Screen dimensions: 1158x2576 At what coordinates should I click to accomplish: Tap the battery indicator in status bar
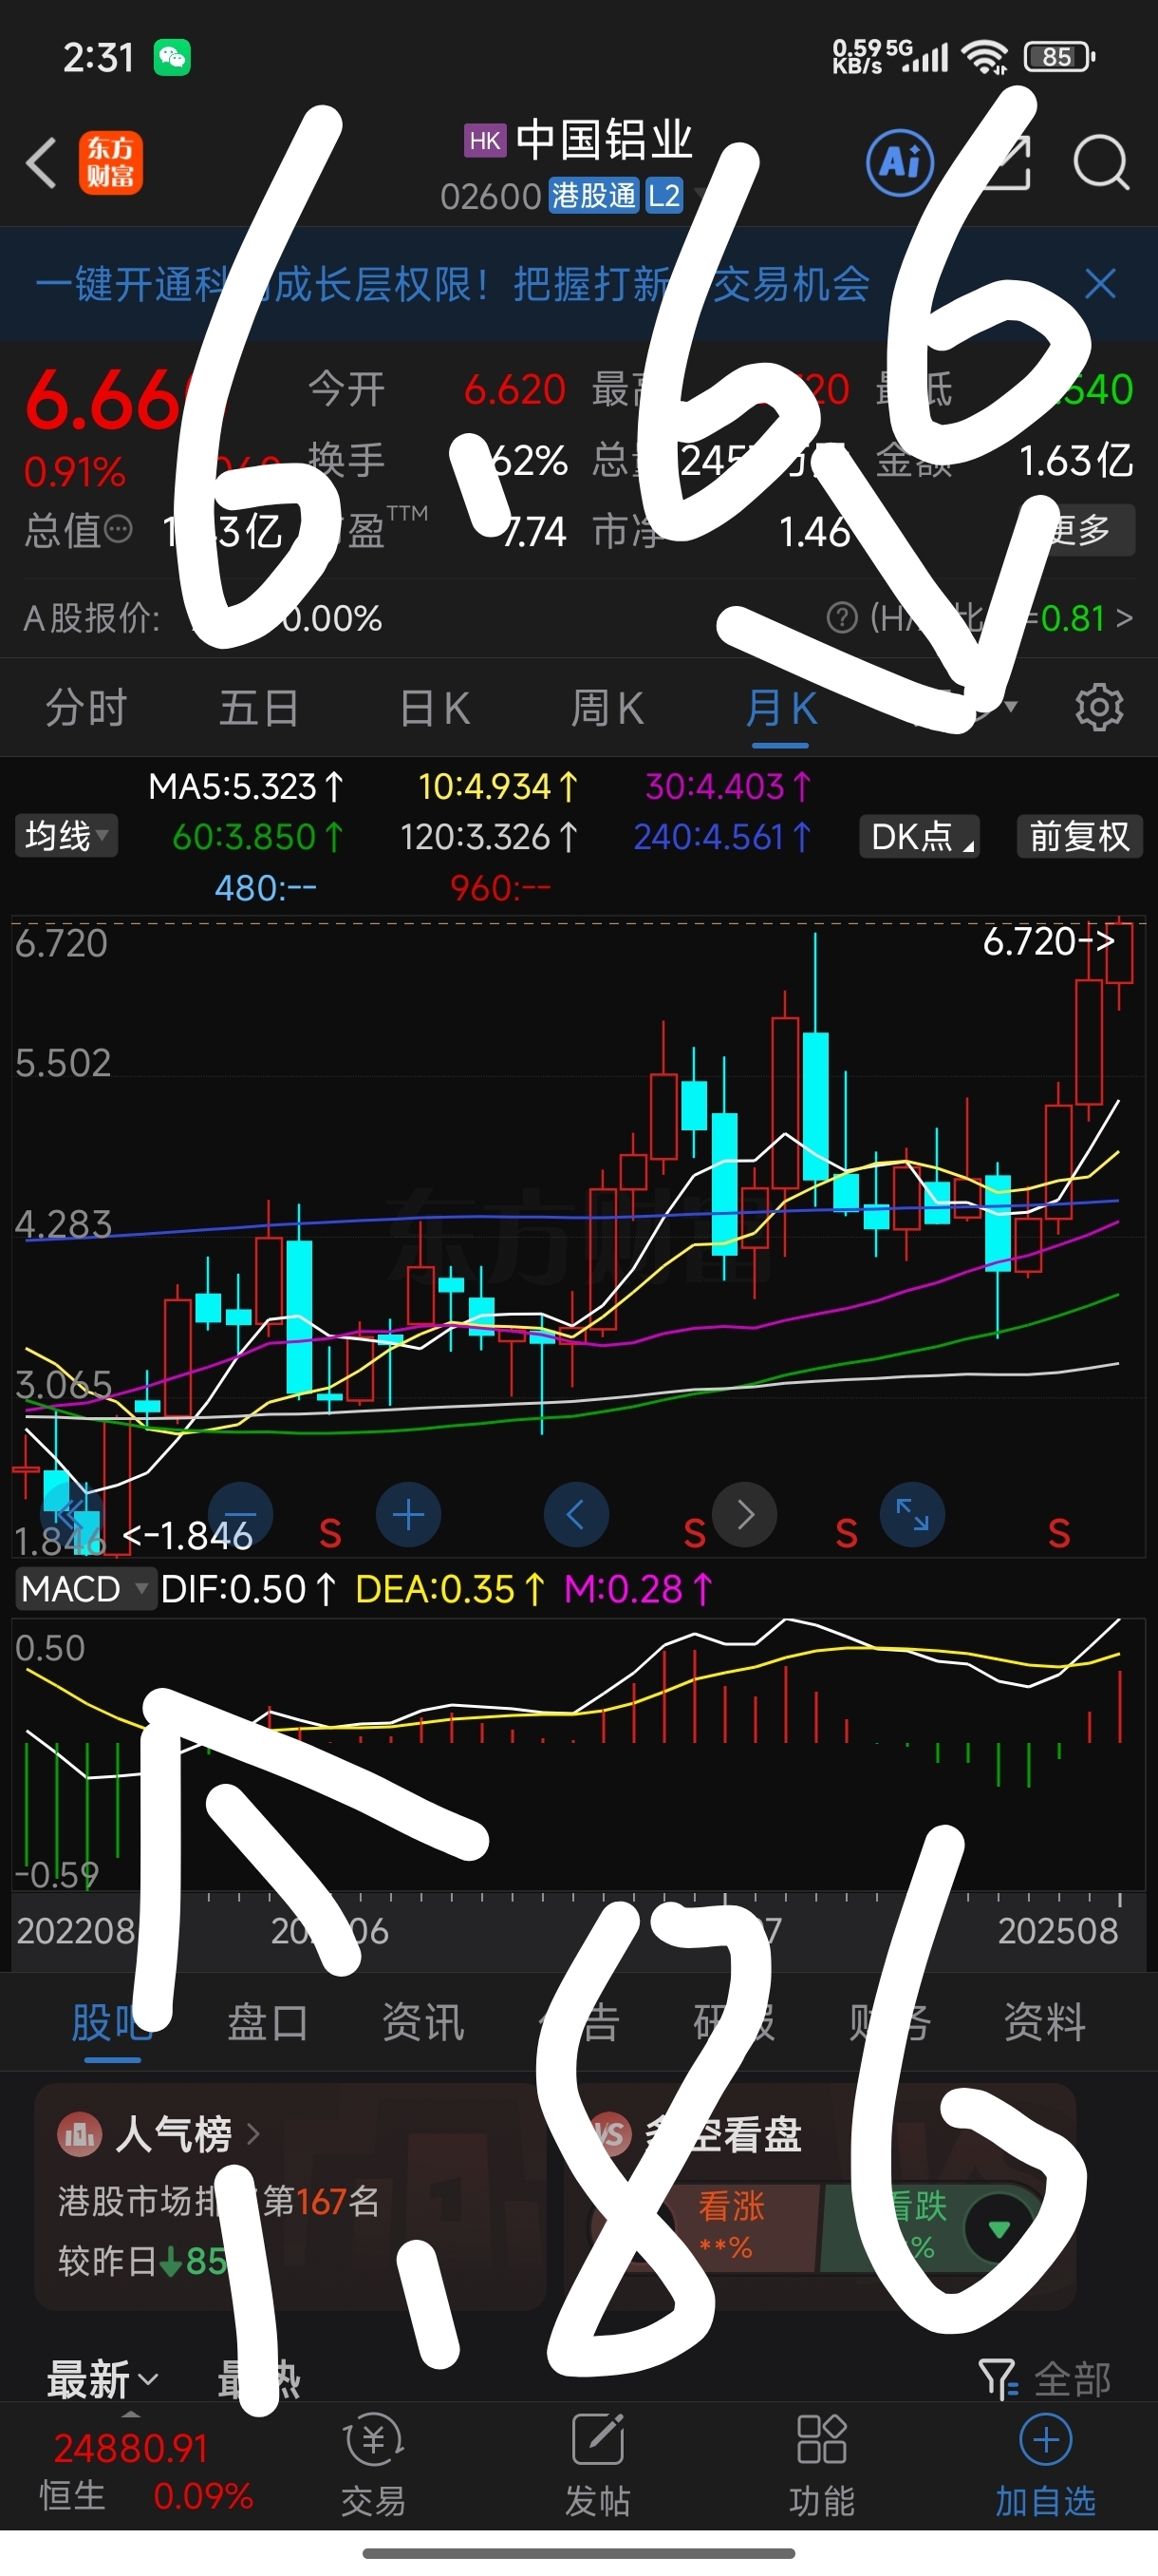click(1060, 57)
